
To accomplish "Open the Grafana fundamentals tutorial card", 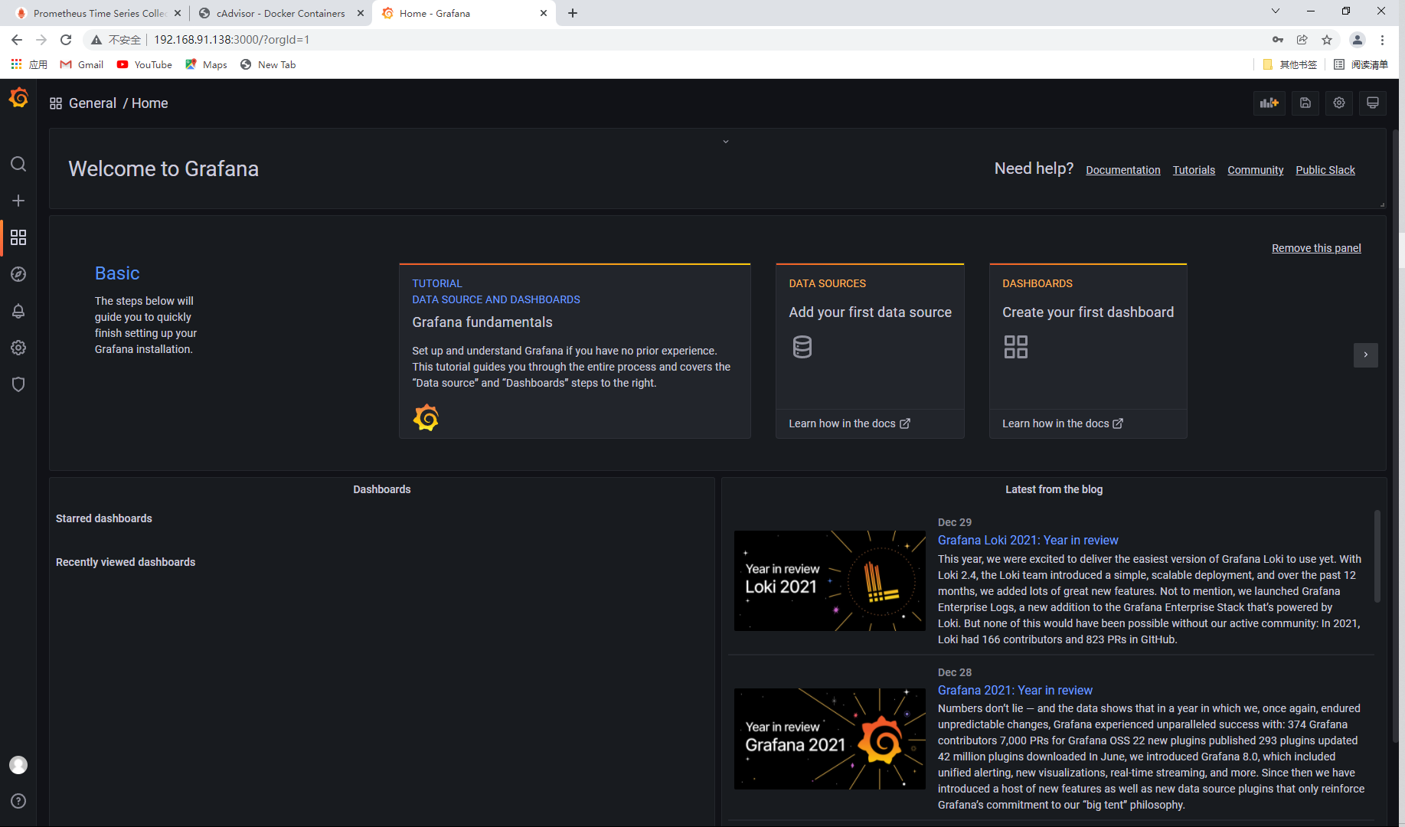I will click(x=575, y=351).
